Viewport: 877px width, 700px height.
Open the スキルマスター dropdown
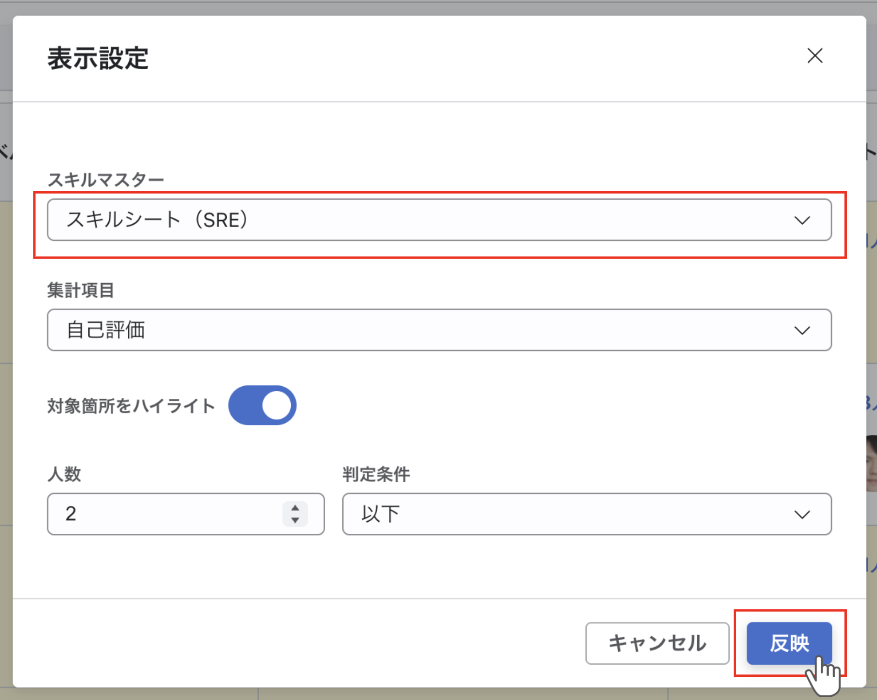(439, 220)
